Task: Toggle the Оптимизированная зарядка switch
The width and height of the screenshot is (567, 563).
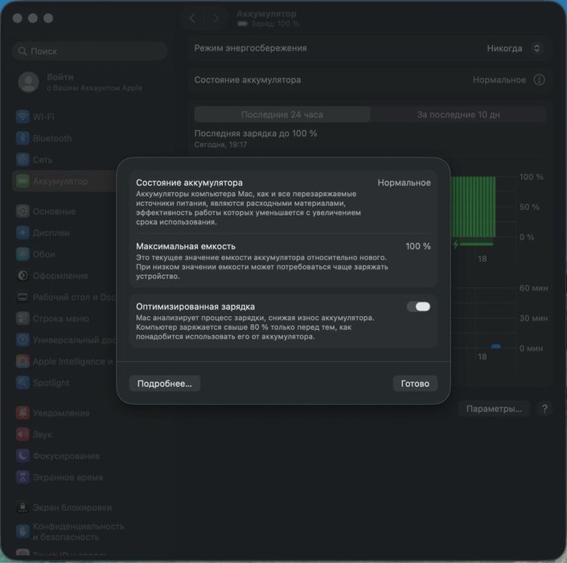Action: tap(419, 306)
